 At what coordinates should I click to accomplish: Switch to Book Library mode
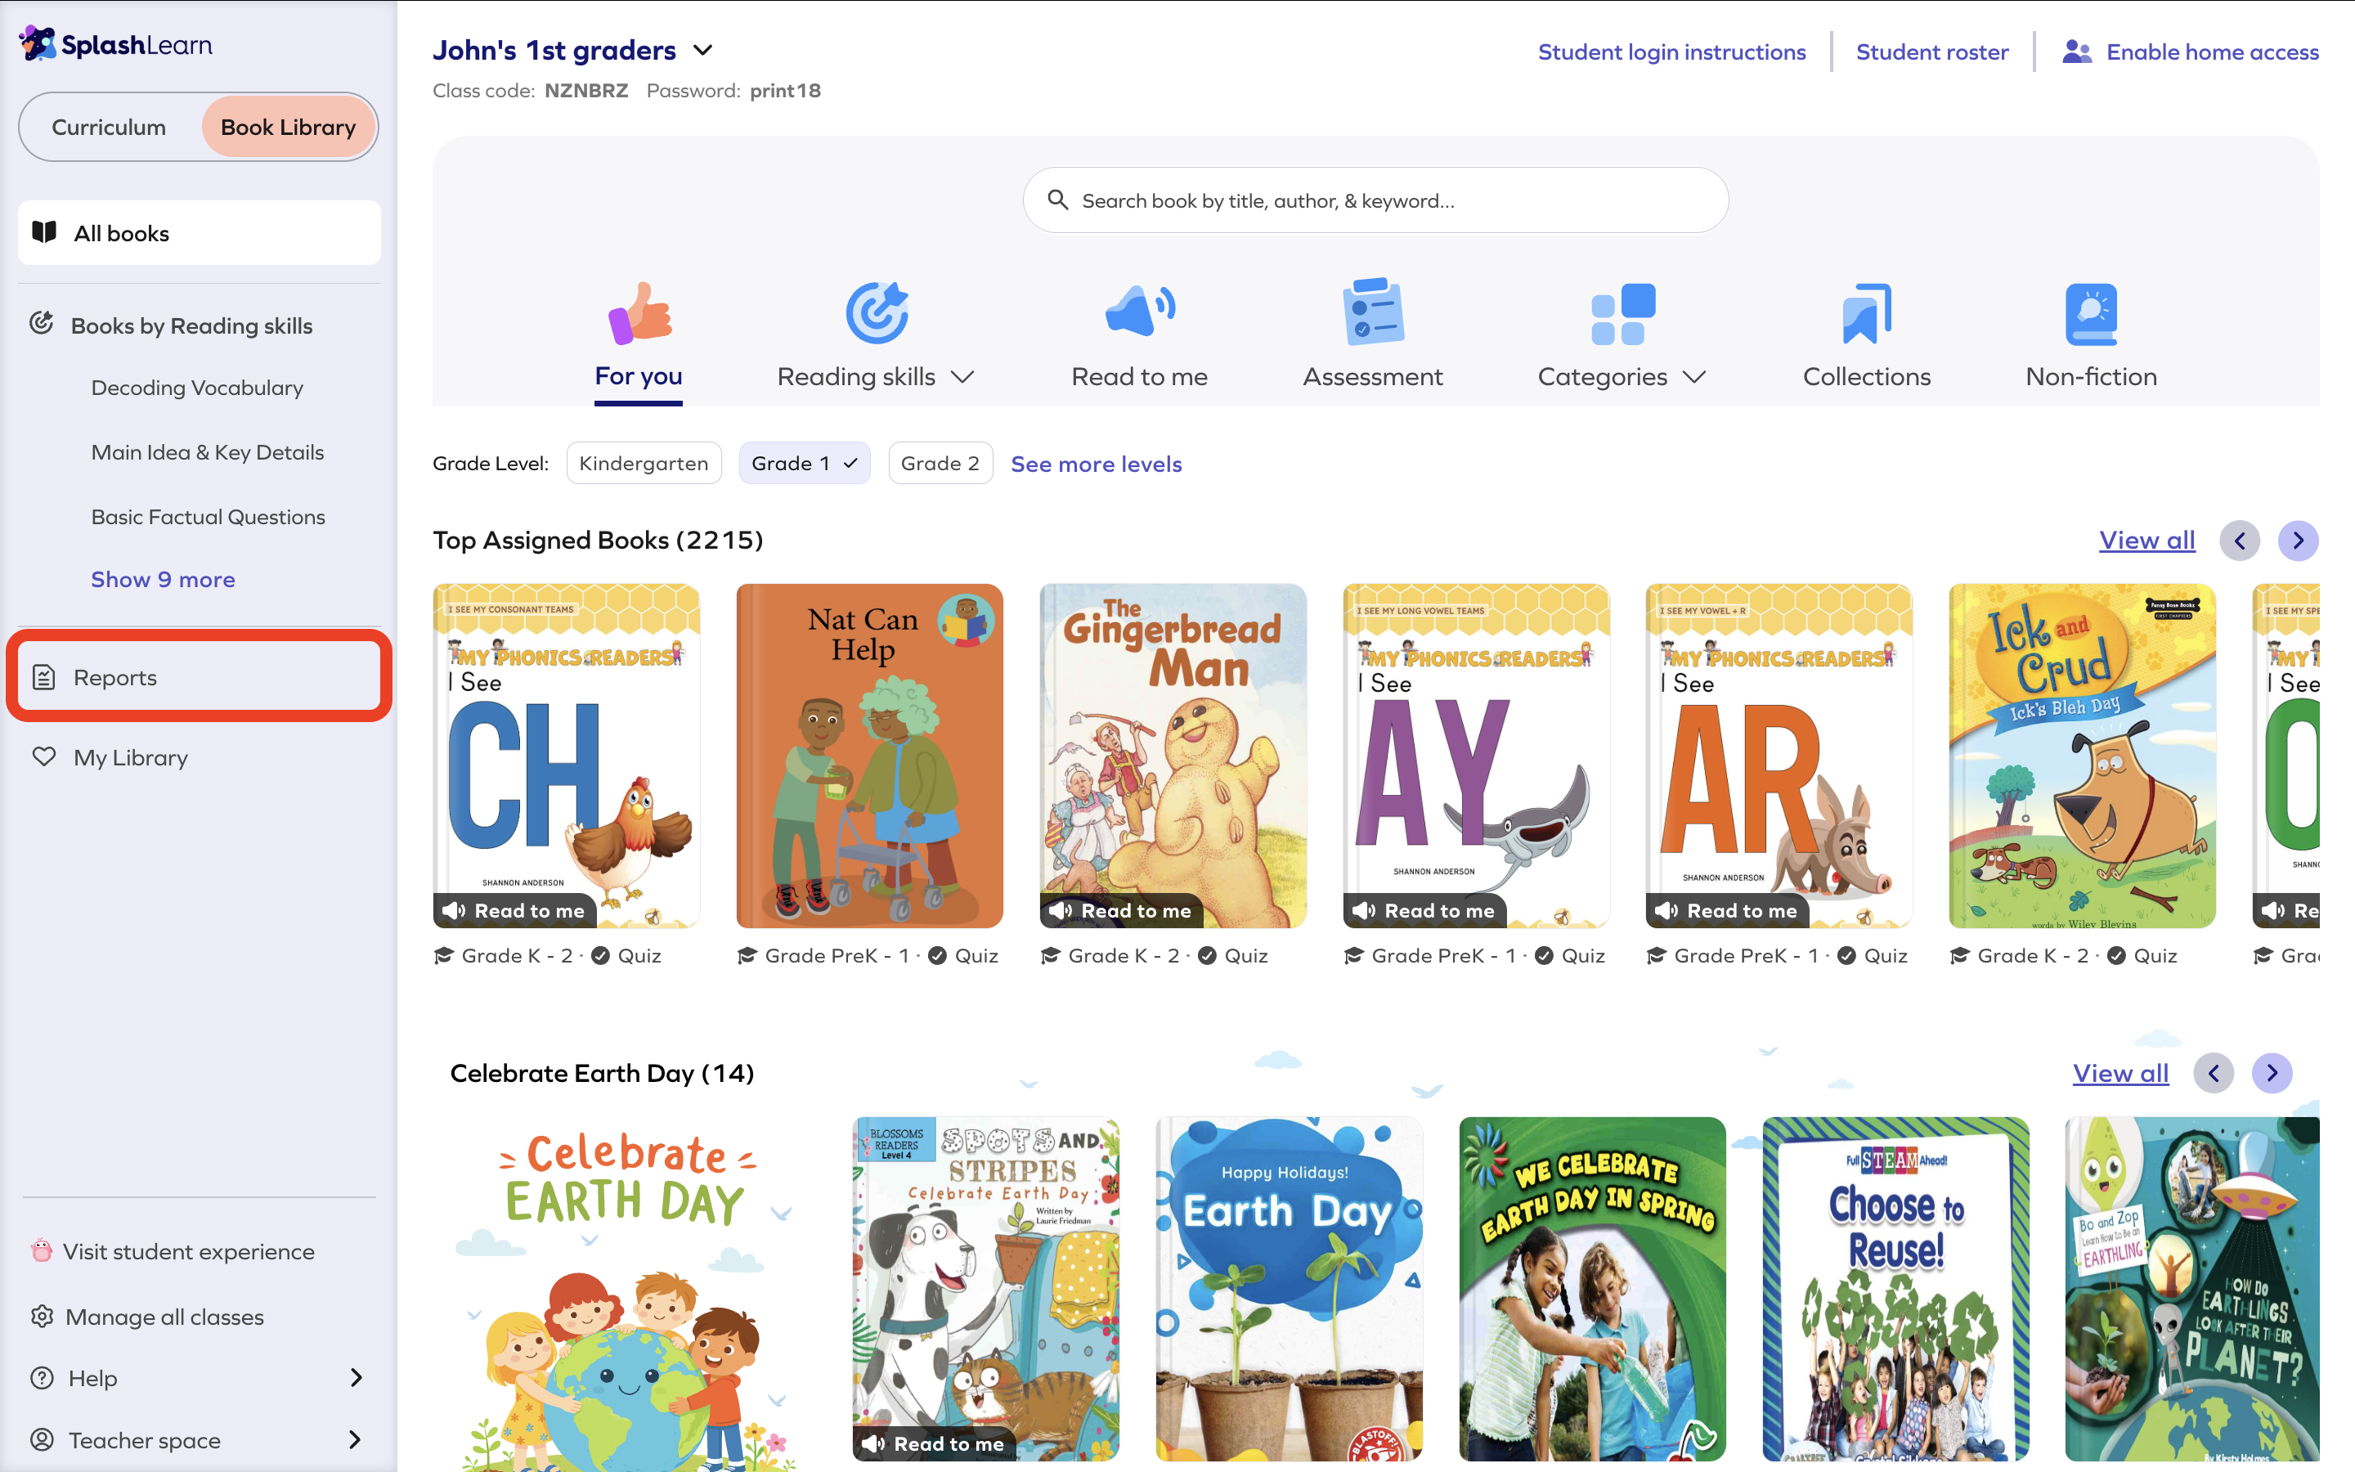288,127
